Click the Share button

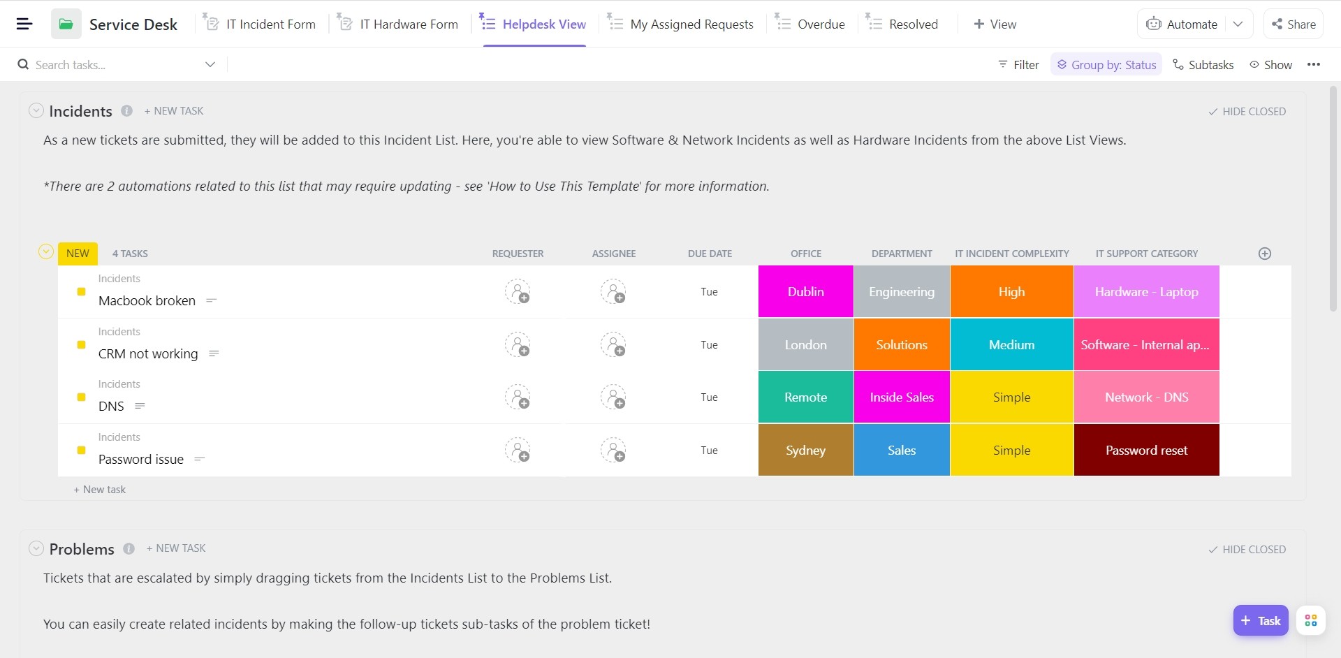pos(1294,24)
